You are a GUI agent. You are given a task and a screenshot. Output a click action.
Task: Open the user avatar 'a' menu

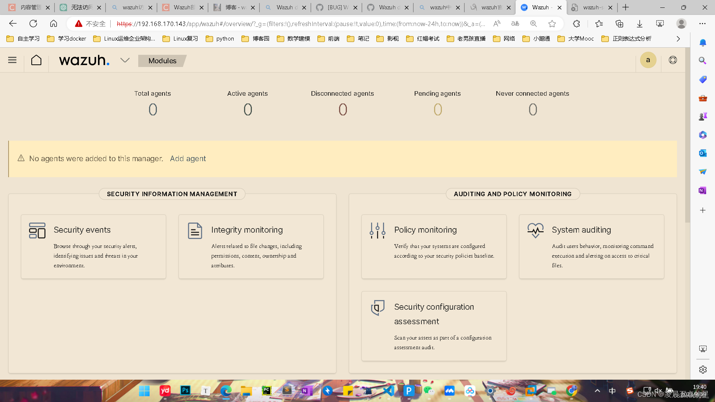click(648, 60)
